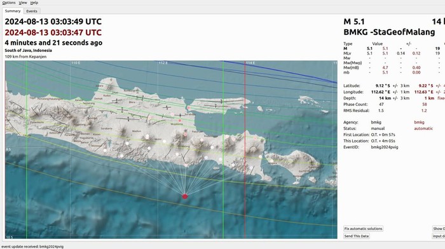This screenshot has height=249, width=445.
Task: Click the '109 km from Kepanjen' text
Action: 25,56
